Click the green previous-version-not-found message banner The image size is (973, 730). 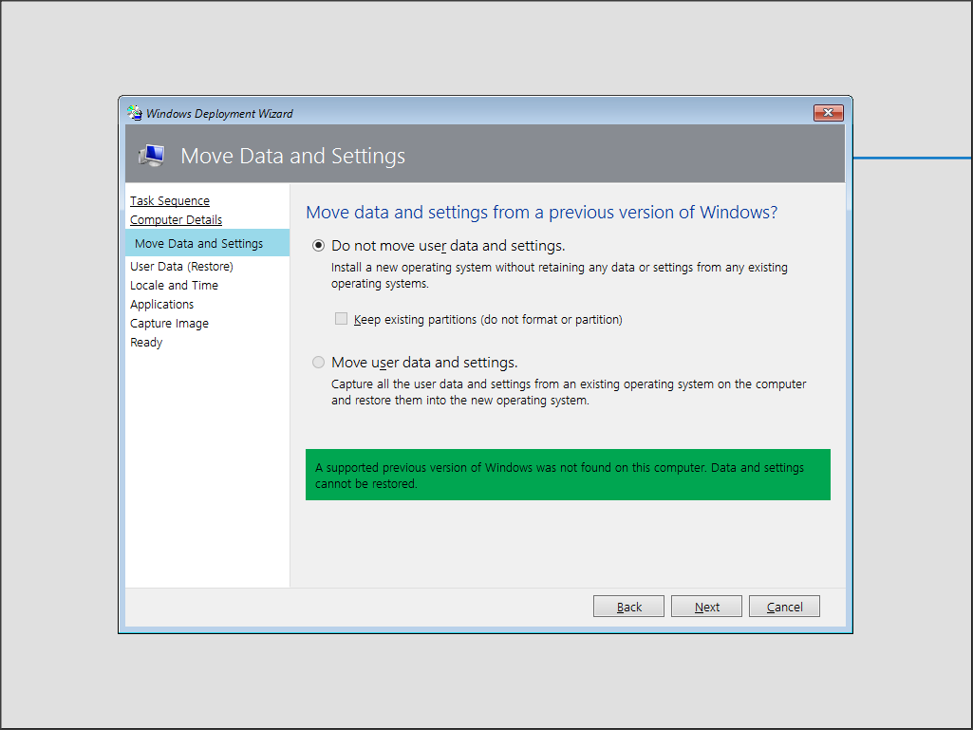(568, 475)
